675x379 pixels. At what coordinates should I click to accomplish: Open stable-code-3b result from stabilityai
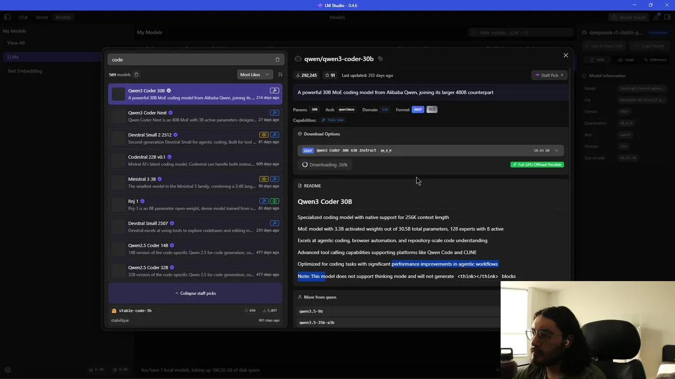click(x=195, y=315)
